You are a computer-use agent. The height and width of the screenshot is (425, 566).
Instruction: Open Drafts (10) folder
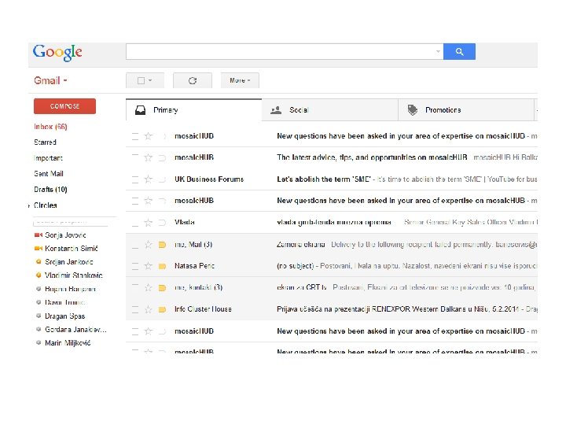[50, 190]
